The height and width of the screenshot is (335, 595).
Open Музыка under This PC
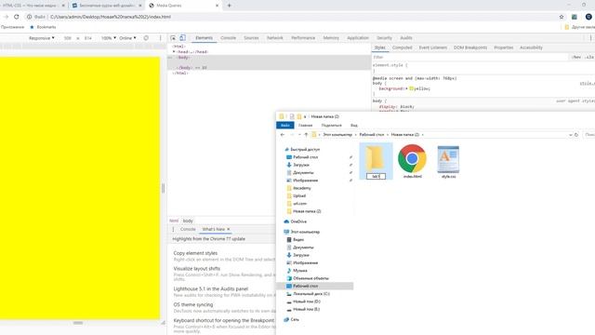point(299,271)
